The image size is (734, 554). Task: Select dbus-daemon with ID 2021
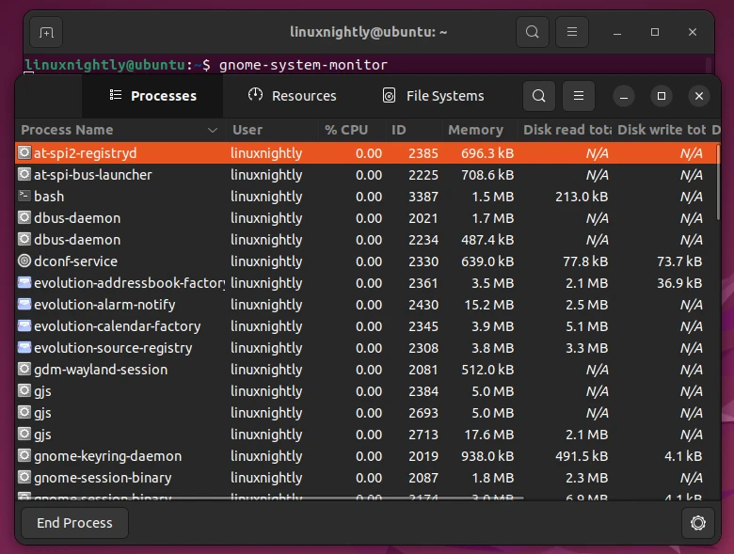pyautogui.click(x=367, y=218)
